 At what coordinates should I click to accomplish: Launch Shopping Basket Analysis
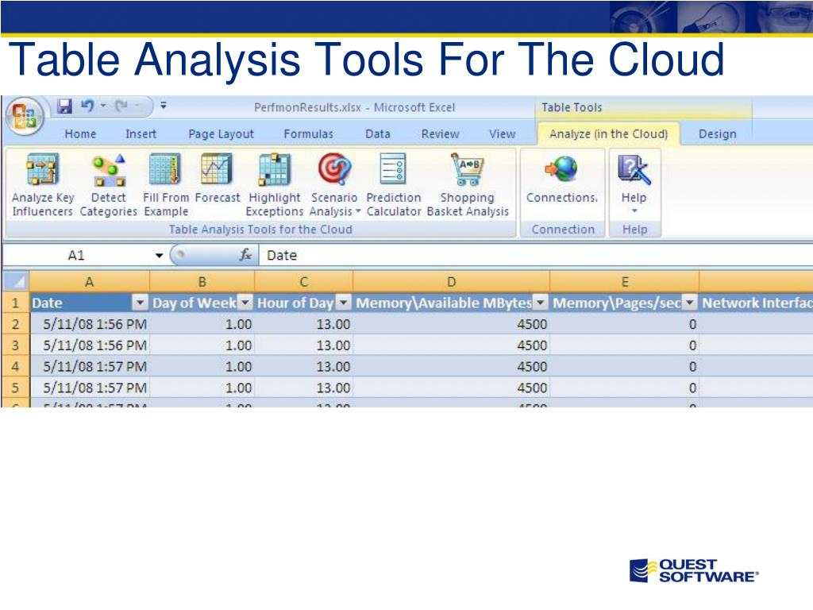click(x=468, y=184)
